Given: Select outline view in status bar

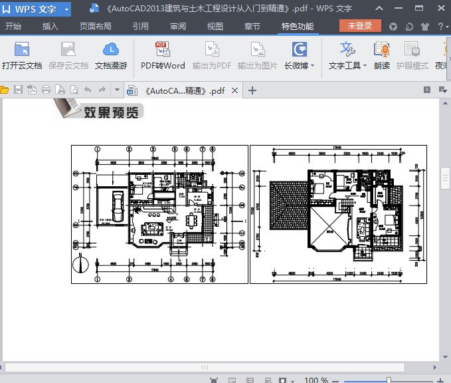Looking at the screenshot, I should click(x=250, y=380).
